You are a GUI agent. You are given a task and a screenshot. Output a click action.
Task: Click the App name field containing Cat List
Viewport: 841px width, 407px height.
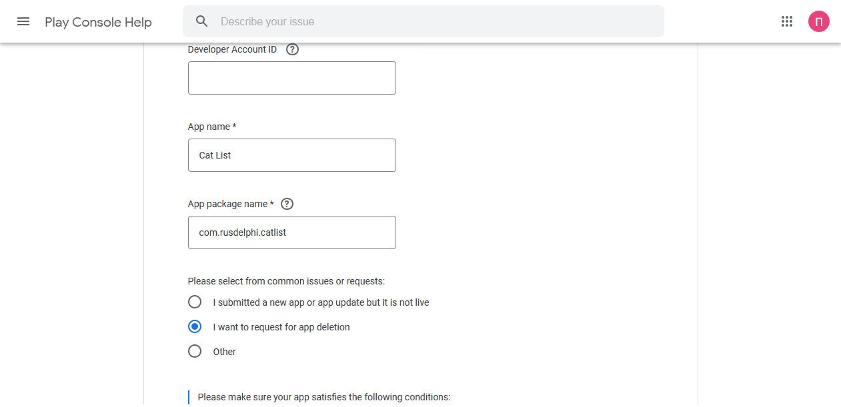point(292,155)
